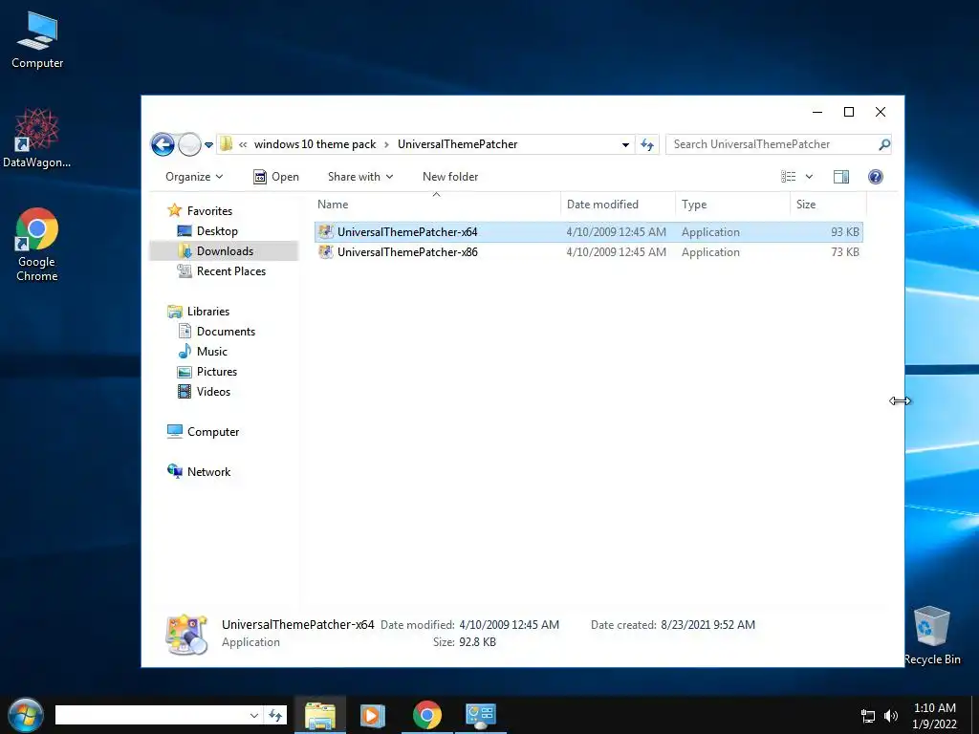Expand the arrow after 'windows 10 theme pack'

pos(386,144)
